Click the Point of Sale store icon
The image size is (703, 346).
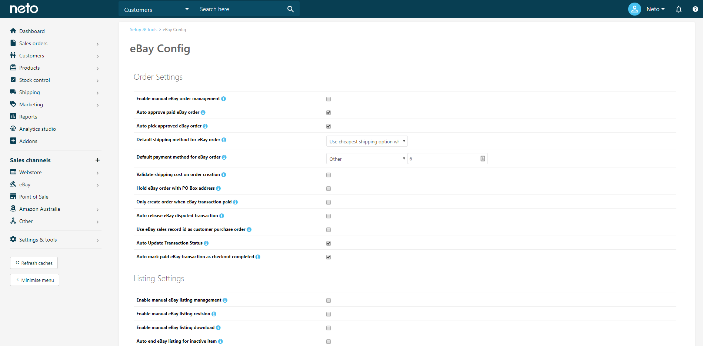point(13,196)
